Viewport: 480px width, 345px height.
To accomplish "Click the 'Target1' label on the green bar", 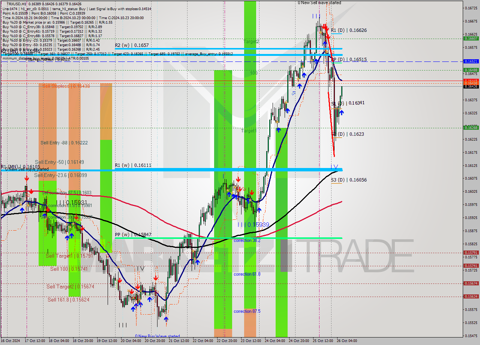I will [249, 130].
